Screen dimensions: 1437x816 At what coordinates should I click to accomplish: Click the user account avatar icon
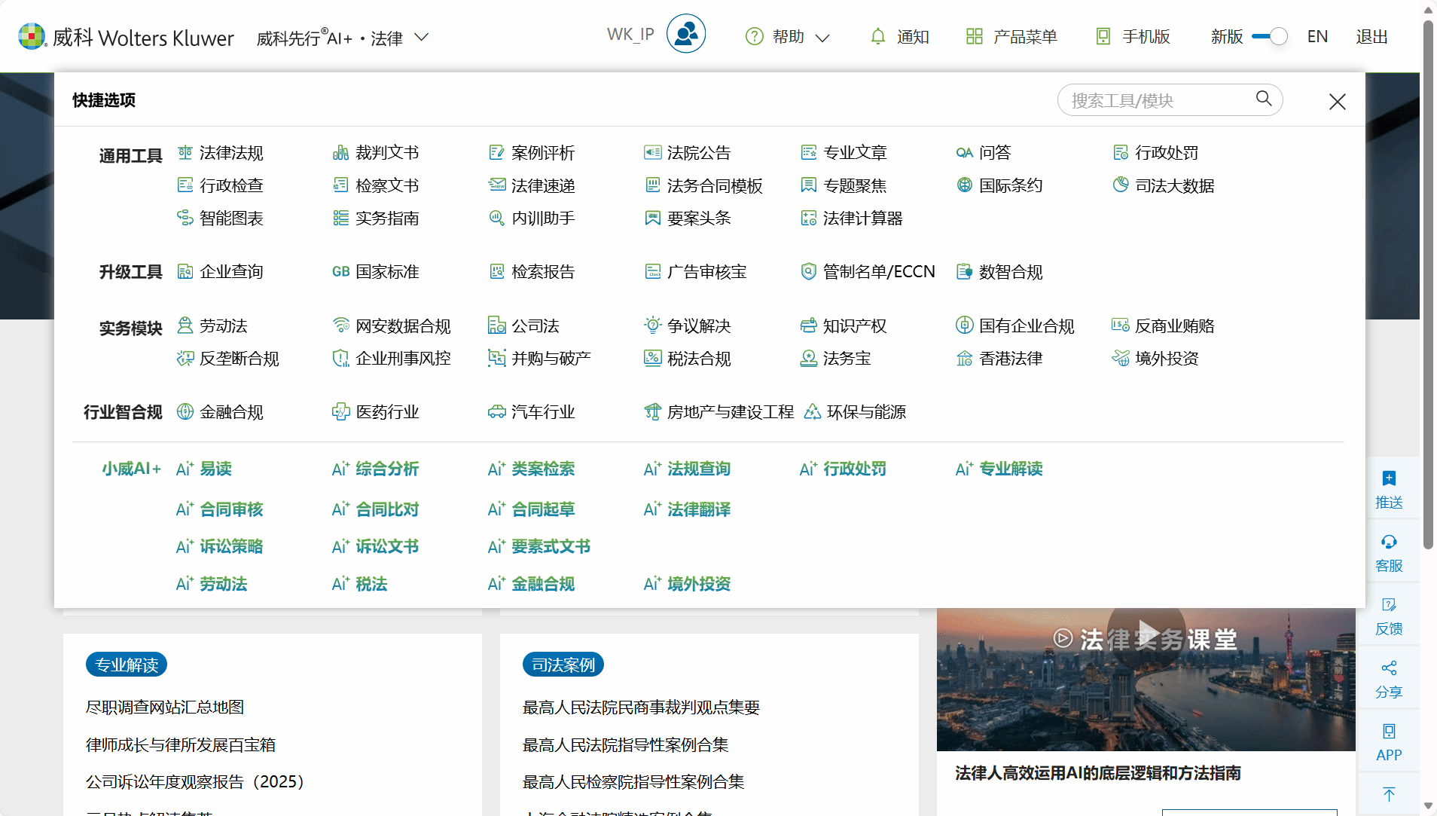pos(685,35)
